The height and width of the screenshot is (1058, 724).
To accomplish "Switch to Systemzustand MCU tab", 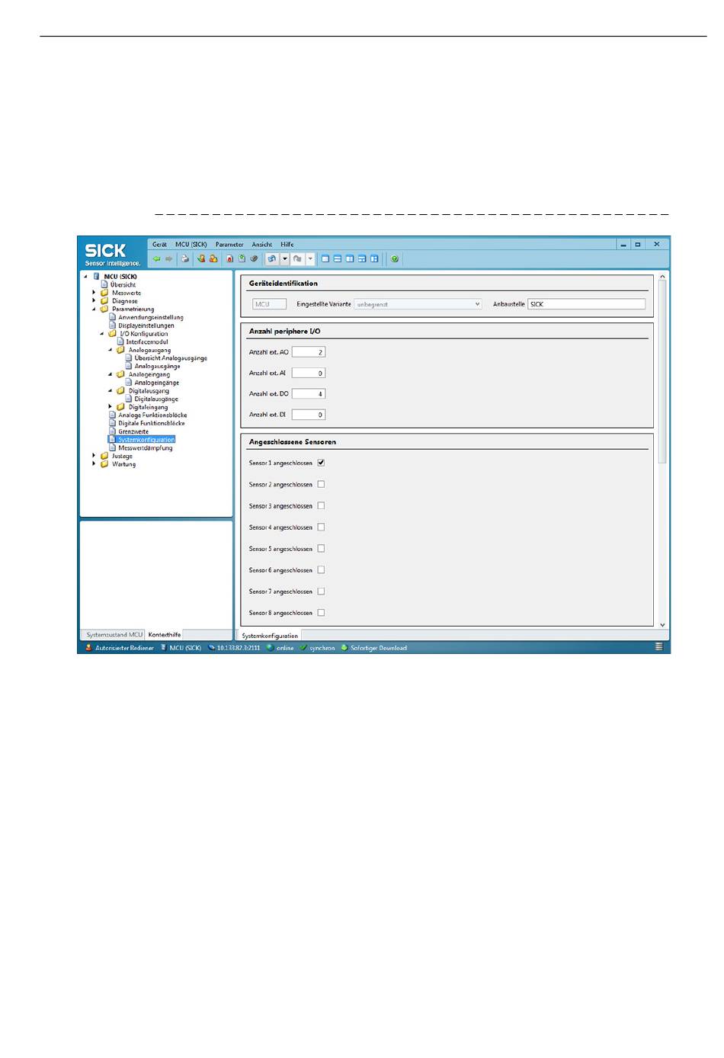I will click(x=114, y=635).
